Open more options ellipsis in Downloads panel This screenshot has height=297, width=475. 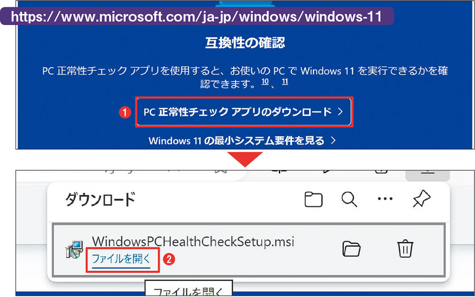385,199
